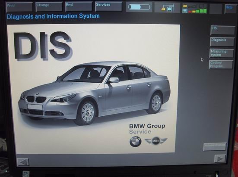Click the Administration button
The width and height of the screenshot is (238, 177).
215,147
